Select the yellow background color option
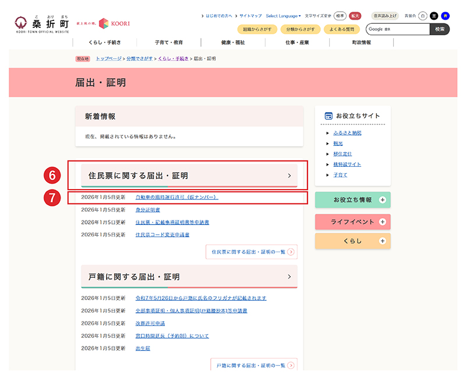 [445, 16]
